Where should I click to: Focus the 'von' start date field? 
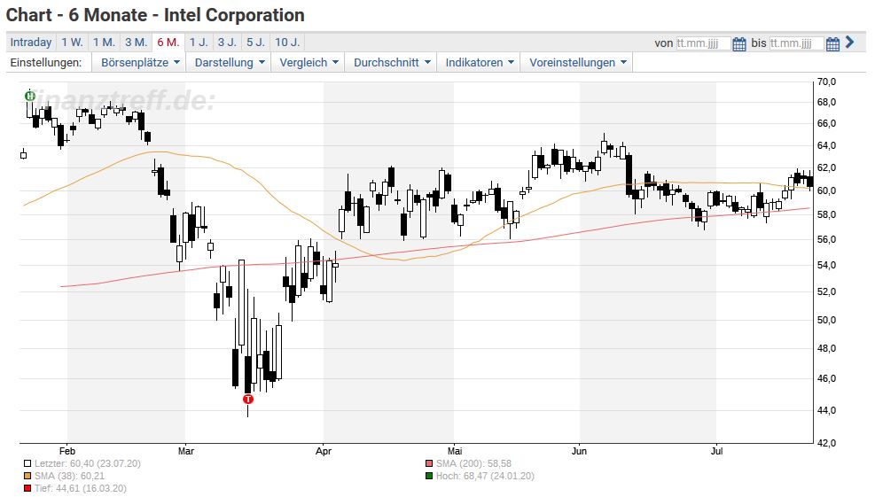pos(702,43)
